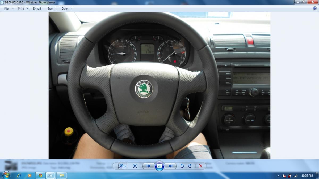Click the Actual size / fit to window icon
The width and height of the screenshot is (319, 179).
[x=135, y=166]
